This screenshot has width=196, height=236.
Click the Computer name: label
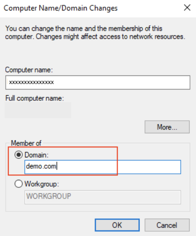pyautogui.click(x=29, y=70)
